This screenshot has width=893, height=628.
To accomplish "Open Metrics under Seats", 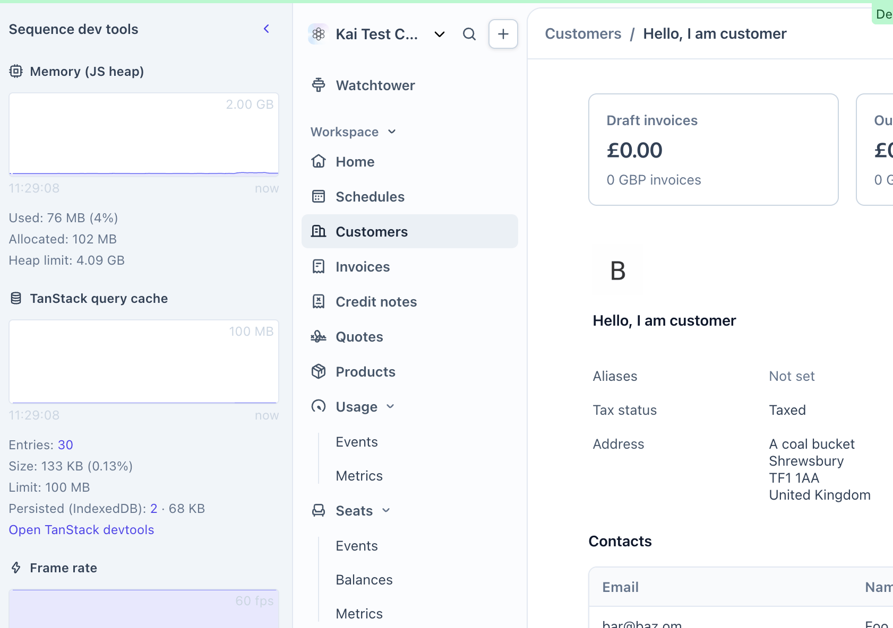I will tap(359, 614).
